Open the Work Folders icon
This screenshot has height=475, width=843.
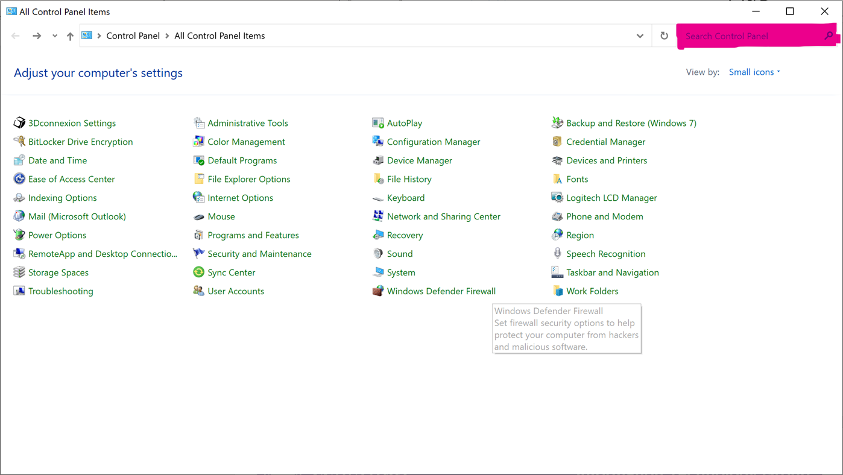[557, 291]
